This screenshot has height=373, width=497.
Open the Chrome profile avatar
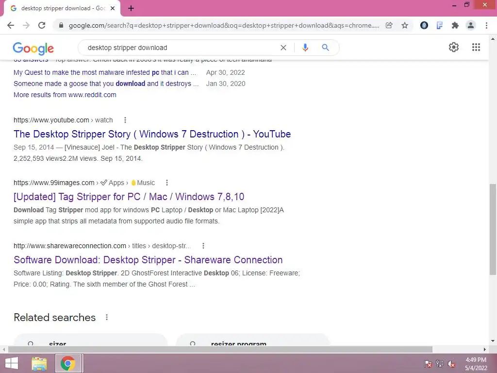[x=471, y=25]
